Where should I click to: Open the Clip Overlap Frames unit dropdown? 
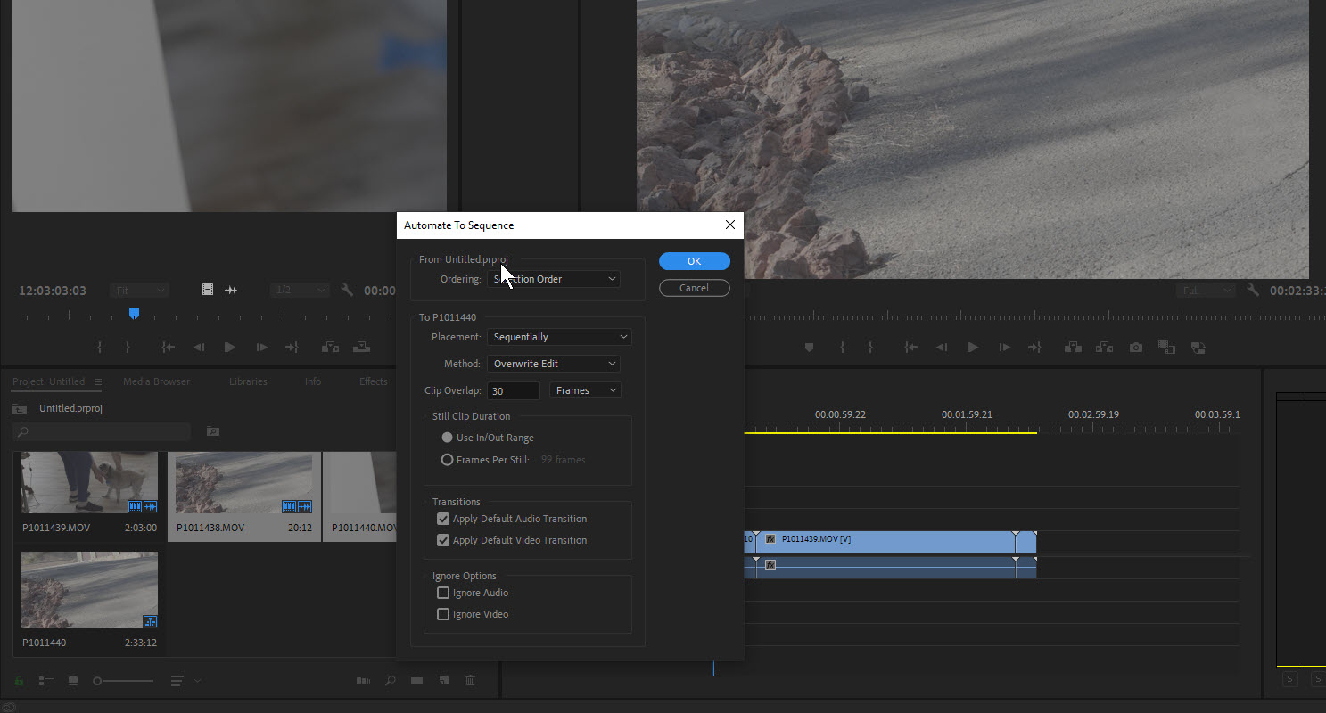pos(586,390)
